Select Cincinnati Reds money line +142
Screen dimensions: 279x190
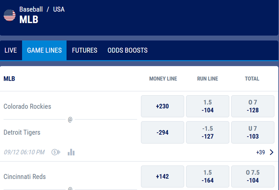[x=162, y=177]
